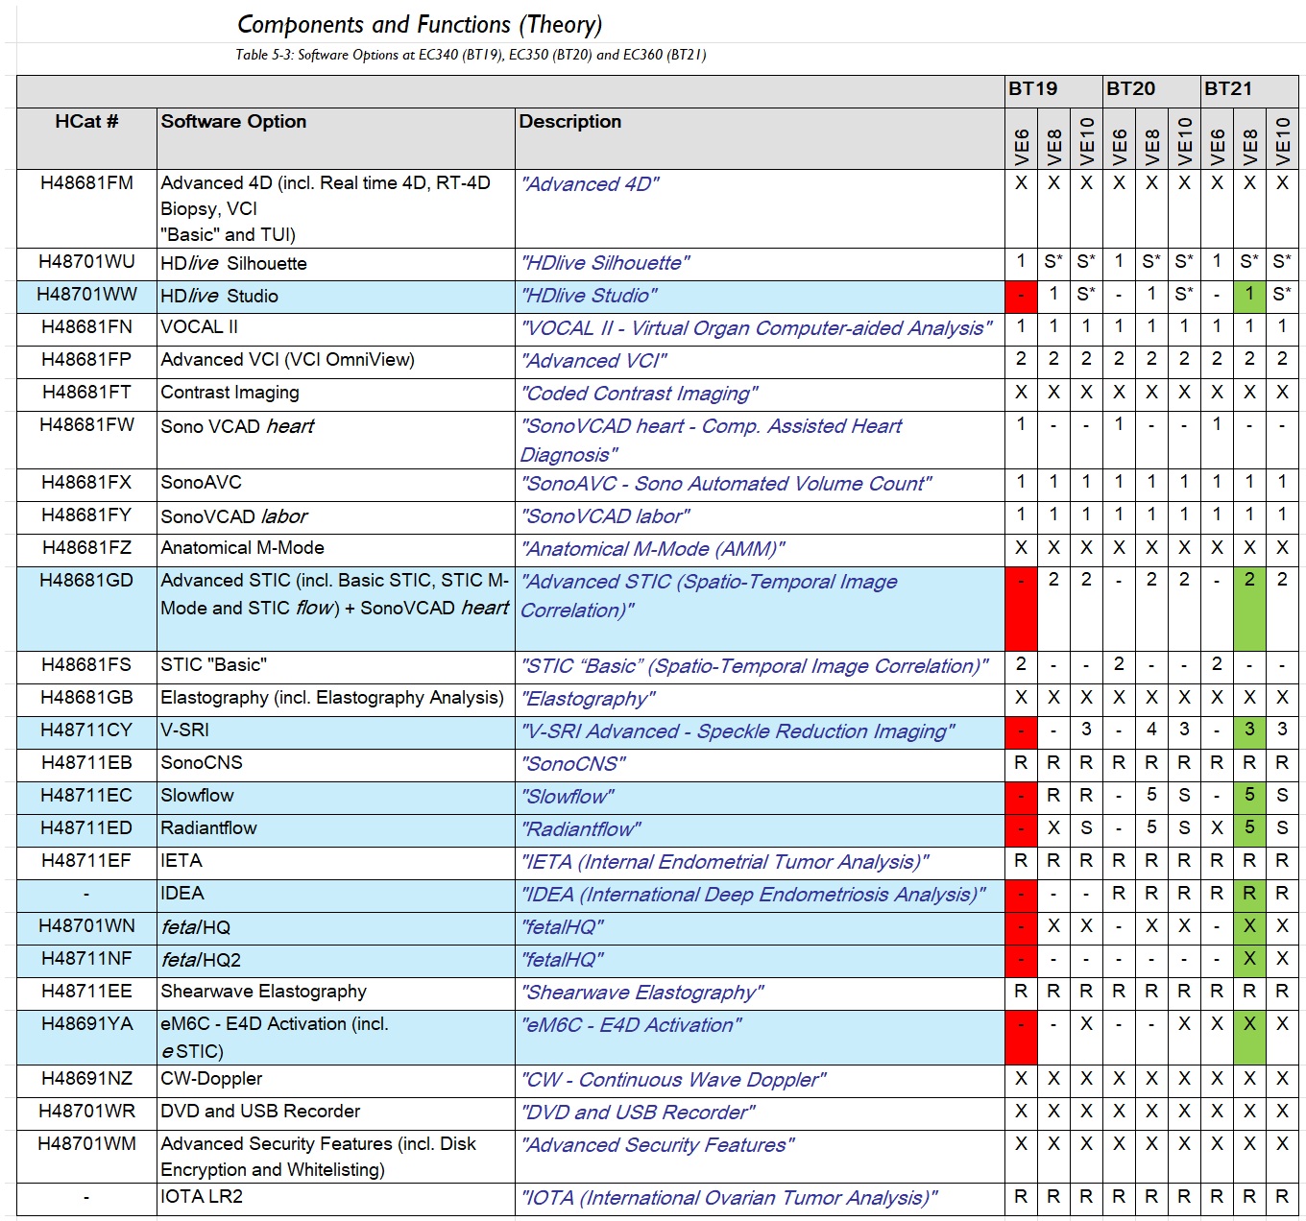Open the "fetalHQ" description link in the H48701WN row
Image resolution: width=1306 pixels, height=1221 pixels.
[x=563, y=927]
